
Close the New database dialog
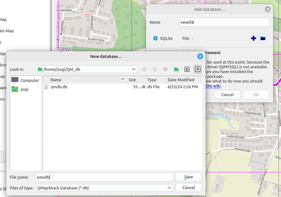200,56
